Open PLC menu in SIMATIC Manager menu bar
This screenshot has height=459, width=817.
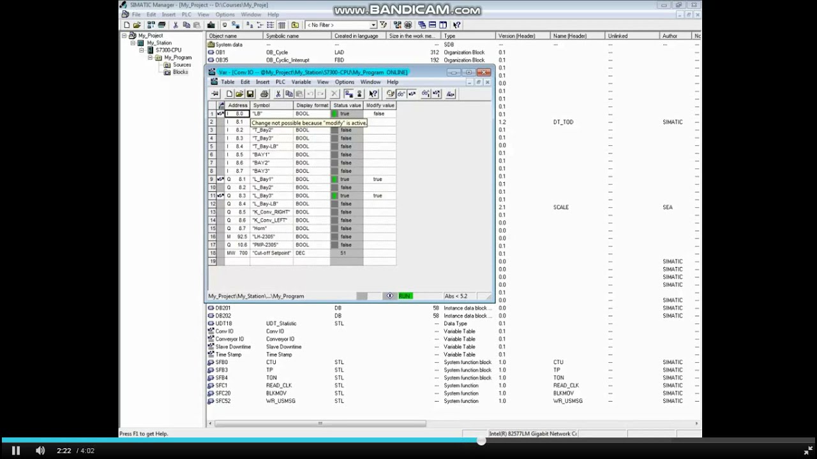pos(186,15)
